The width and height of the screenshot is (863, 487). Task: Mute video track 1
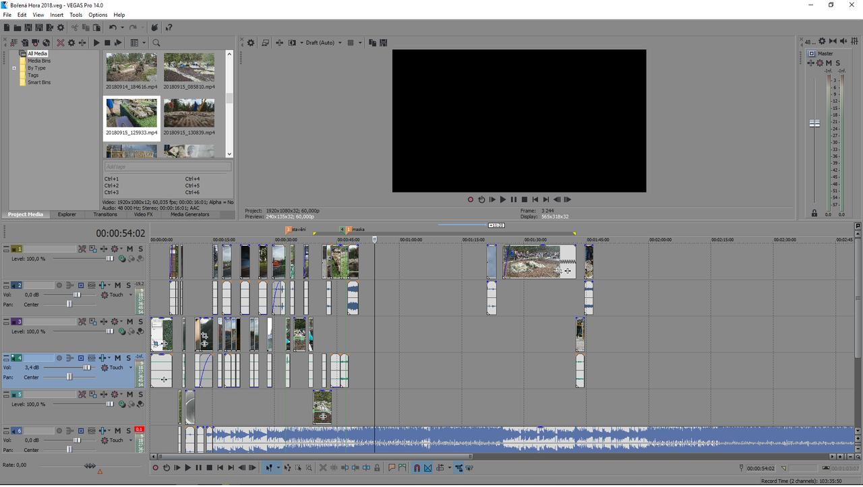[129, 249]
